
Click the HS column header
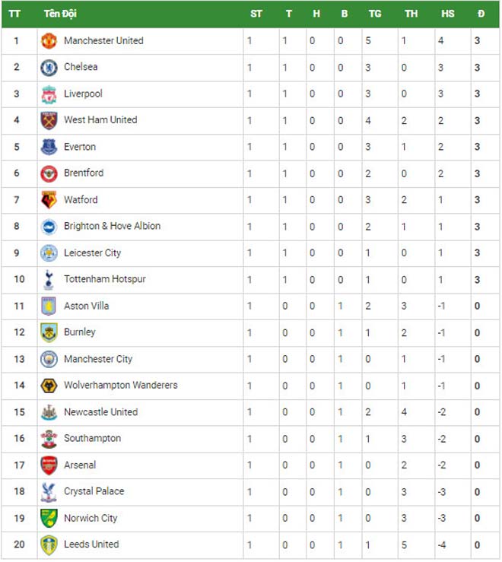coord(448,14)
